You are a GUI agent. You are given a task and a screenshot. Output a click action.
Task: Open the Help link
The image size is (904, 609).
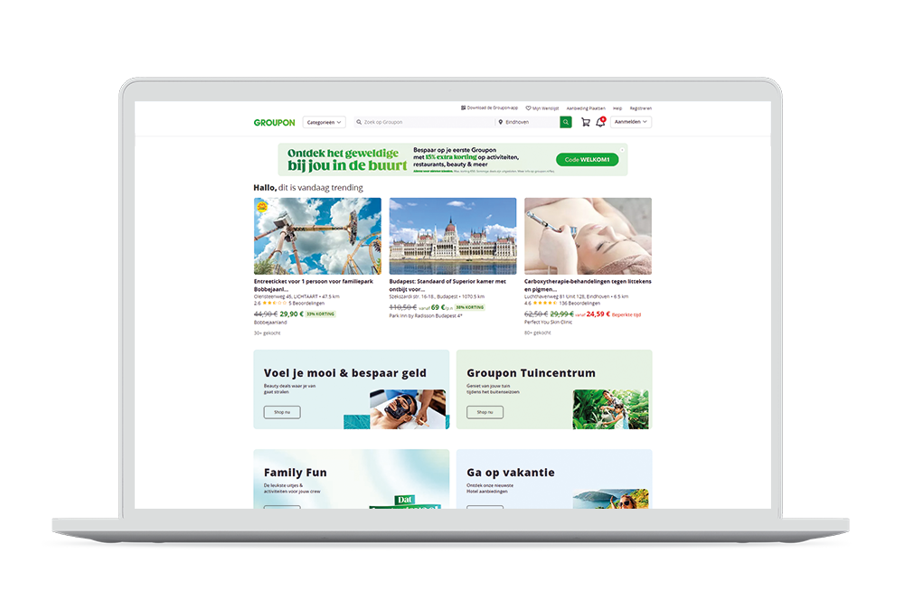617,108
